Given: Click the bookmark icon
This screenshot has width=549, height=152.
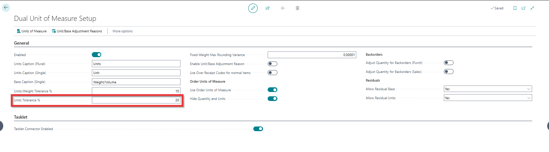Looking at the screenshot, I should point(515,8).
